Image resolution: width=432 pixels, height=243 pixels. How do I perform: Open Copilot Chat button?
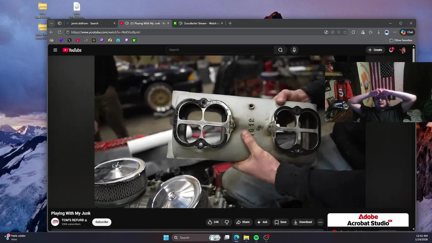[x=407, y=32]
